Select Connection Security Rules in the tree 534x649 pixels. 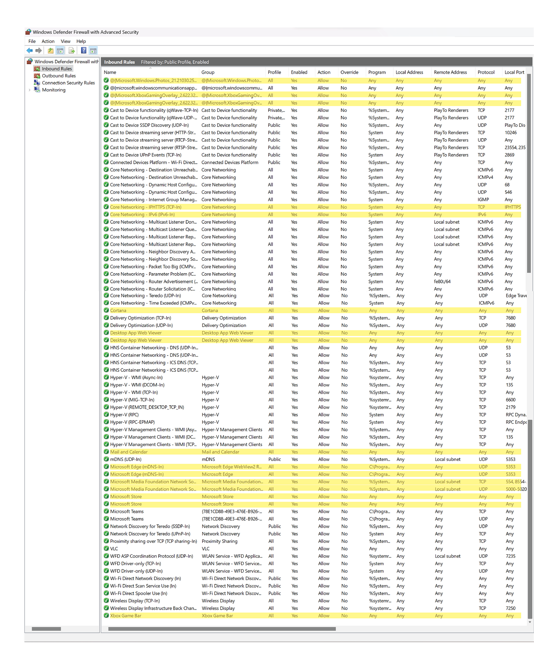click(x=68, y=83)
